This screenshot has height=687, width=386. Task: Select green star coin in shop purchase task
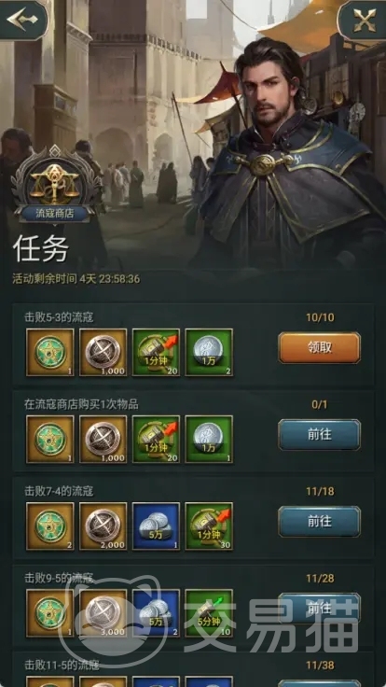(50, 439)
